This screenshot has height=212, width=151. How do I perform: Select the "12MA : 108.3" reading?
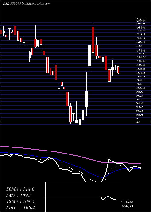(20, 201)
